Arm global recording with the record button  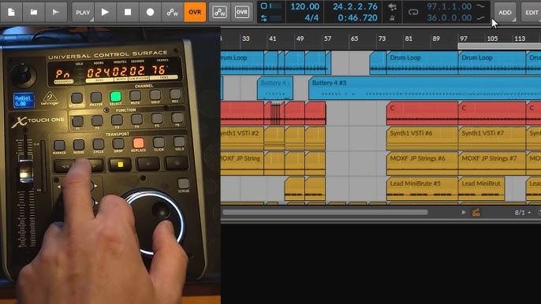pyautogui.click(x=150, y=12)
